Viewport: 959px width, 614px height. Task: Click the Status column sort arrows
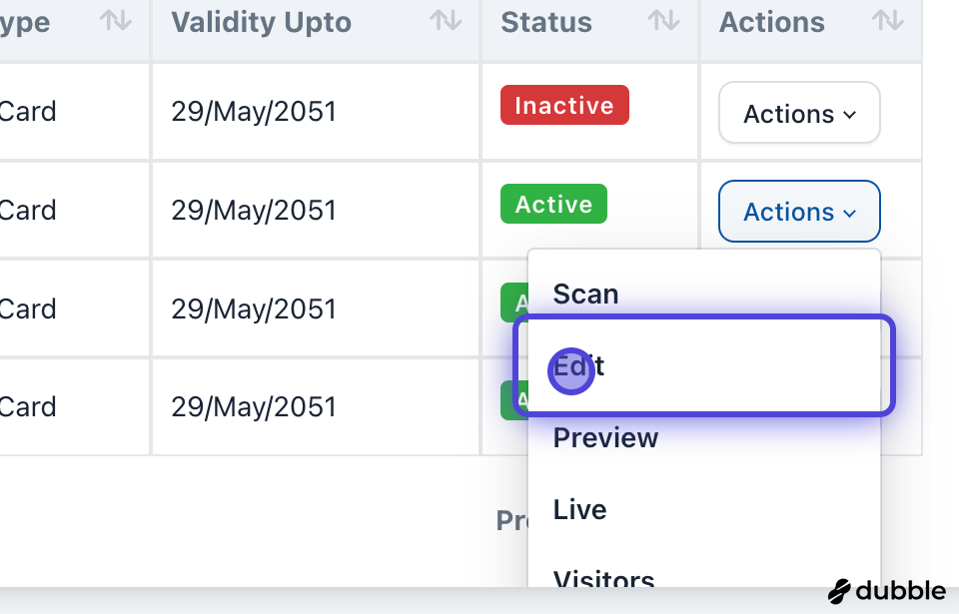[663, 22]
